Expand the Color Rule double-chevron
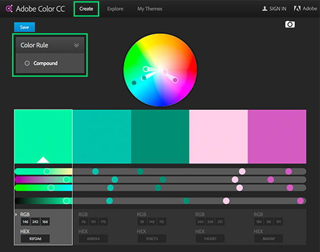This screenshot has width=320, height=252. coord(76,45)
